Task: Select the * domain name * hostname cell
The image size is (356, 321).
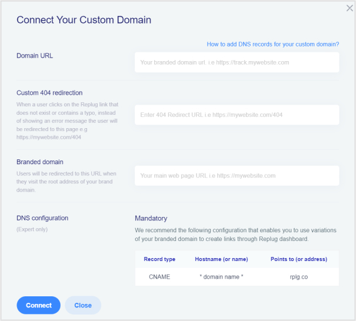Action: pos(221,277)
